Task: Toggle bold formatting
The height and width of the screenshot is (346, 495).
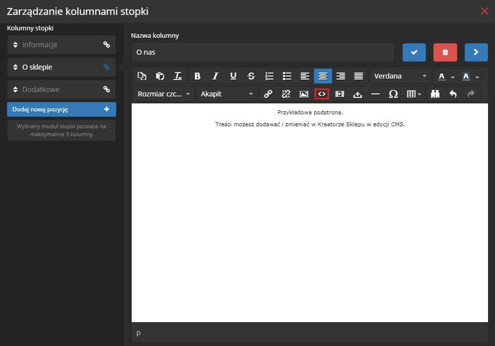Action: pos(198,76)
